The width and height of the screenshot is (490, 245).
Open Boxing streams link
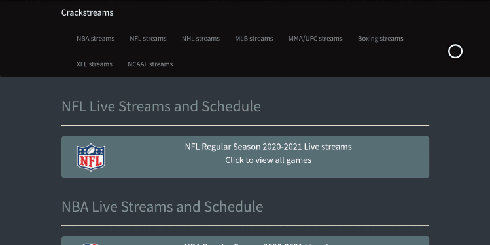click(x=380, y=39)
